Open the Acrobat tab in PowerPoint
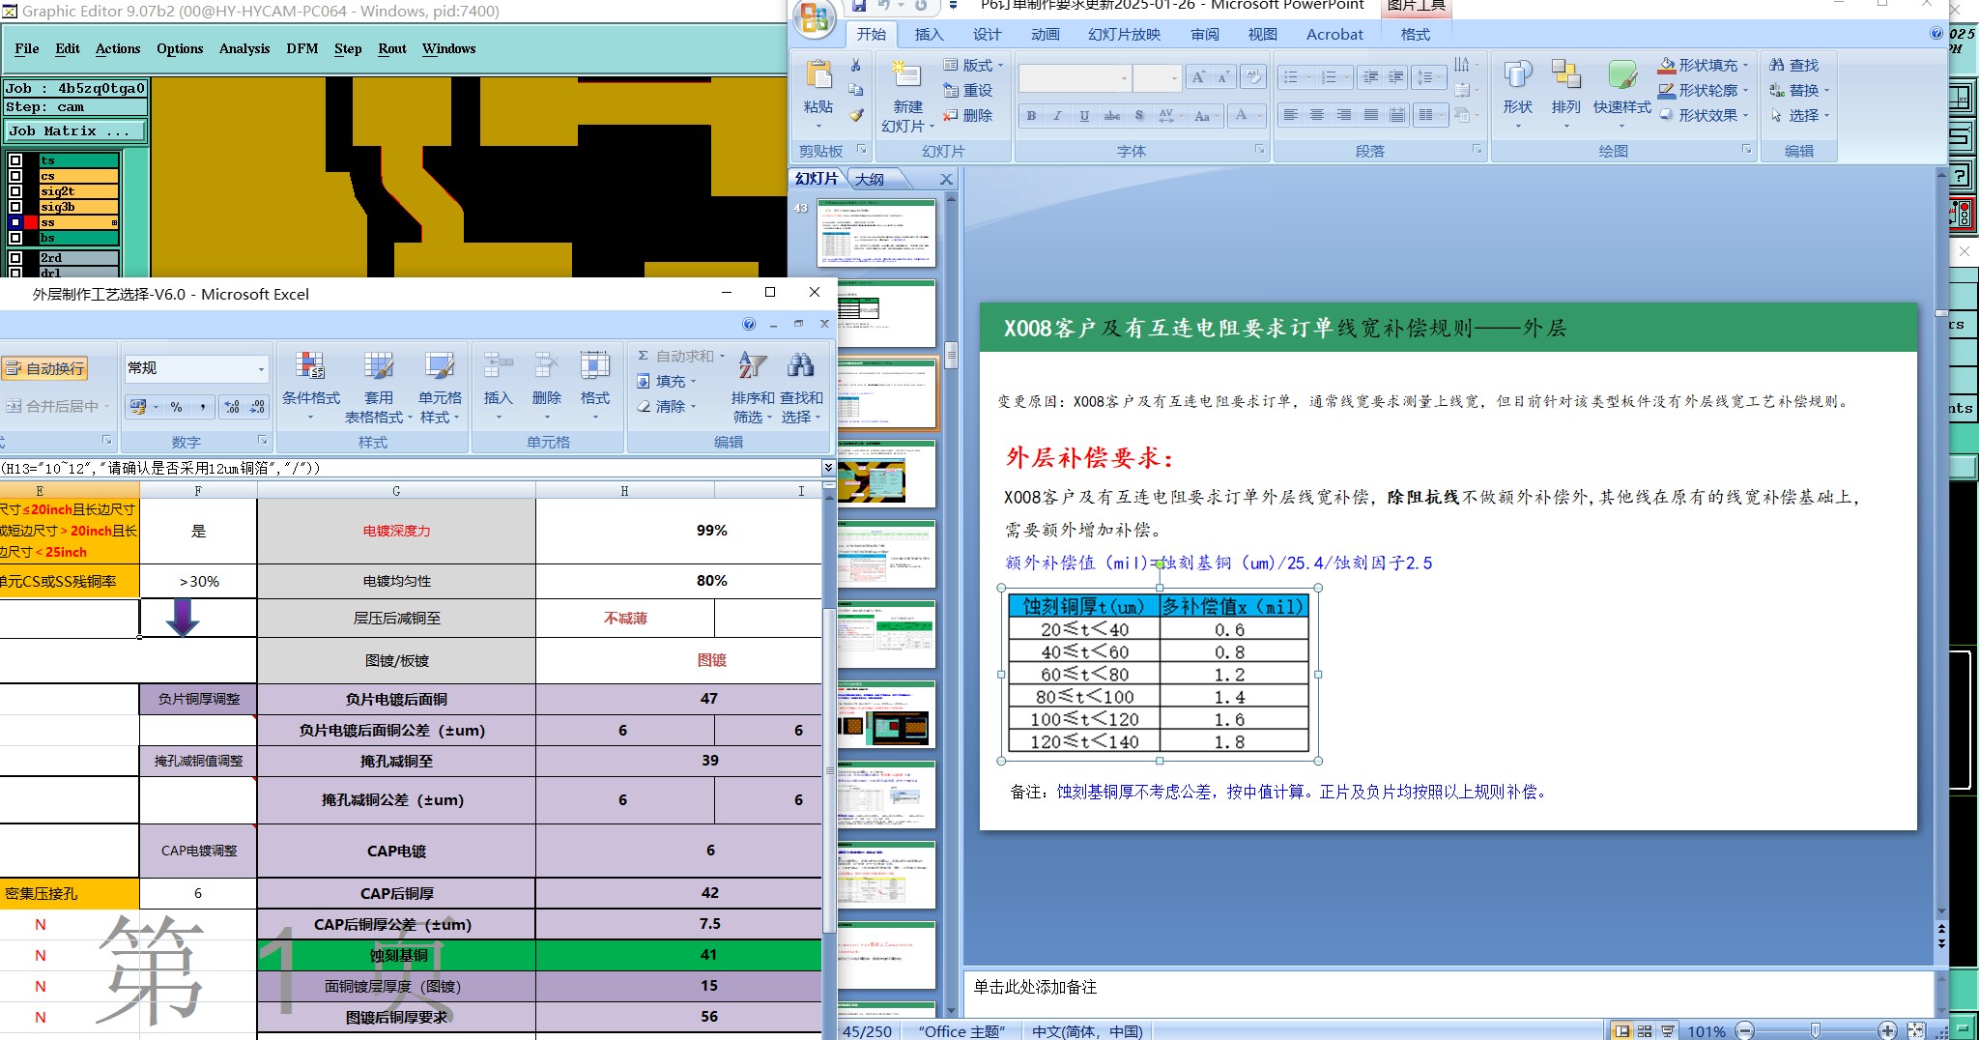The image size is (1979, 1040). tap(1334, 34)
